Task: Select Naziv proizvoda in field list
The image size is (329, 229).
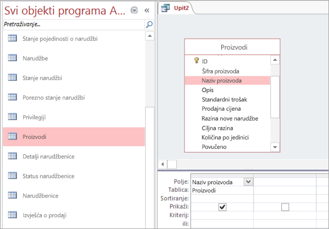Action: point(227,81)
